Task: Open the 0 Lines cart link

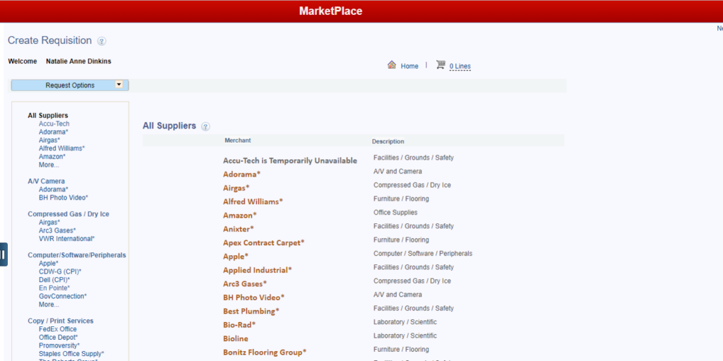Action: click(460, 66)
